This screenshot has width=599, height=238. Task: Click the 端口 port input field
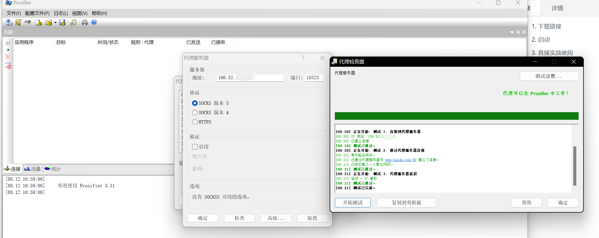[314, 78]
